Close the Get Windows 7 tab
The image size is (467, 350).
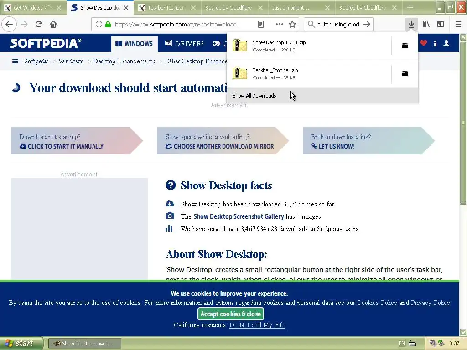pyautogui.click(x=59, y=8)
